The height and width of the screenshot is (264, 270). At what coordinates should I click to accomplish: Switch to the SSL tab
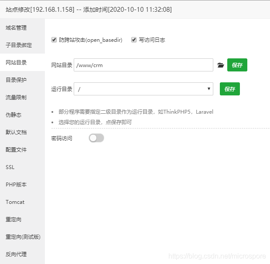[22, 167]
